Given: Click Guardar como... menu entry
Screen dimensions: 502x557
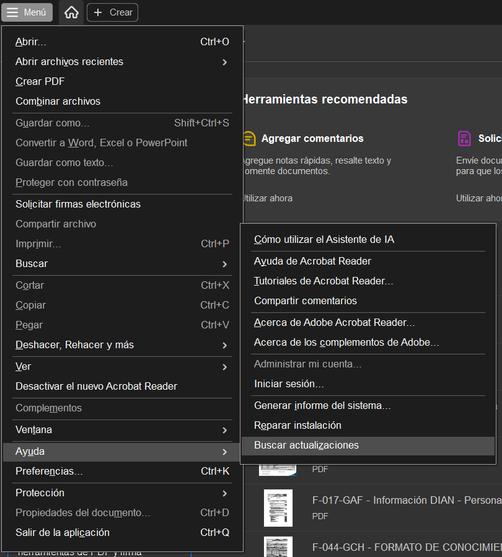Looking at the screenshot, I should [x=122, y=123].
